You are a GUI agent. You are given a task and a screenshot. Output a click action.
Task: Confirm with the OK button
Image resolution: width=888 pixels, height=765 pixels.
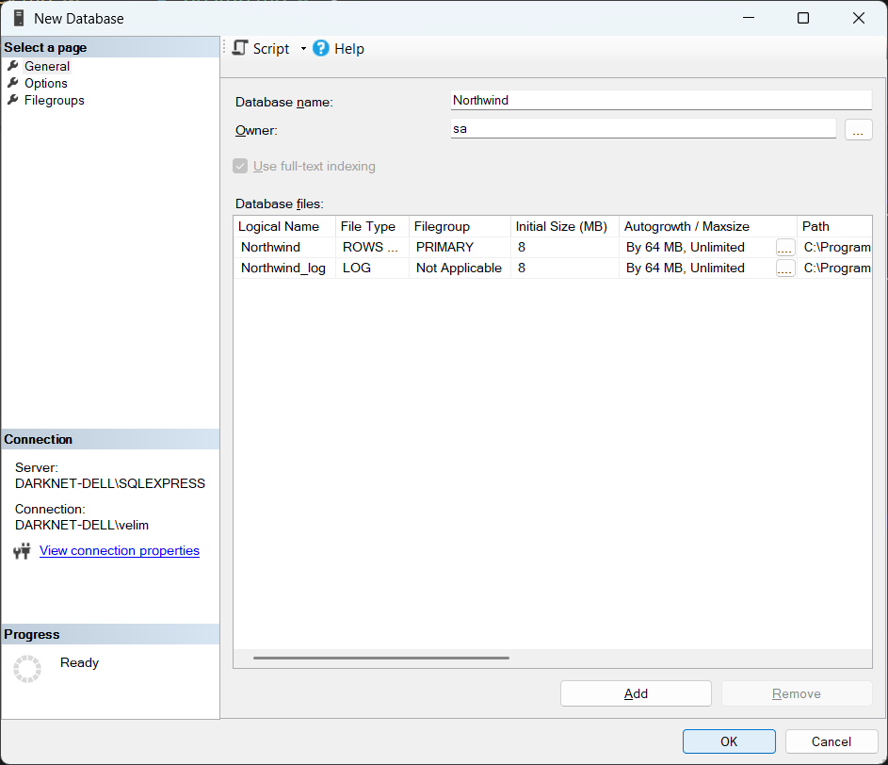click(x=729, y=741)
